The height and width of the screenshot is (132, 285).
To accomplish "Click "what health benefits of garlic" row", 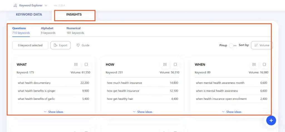I will [53, 99].
